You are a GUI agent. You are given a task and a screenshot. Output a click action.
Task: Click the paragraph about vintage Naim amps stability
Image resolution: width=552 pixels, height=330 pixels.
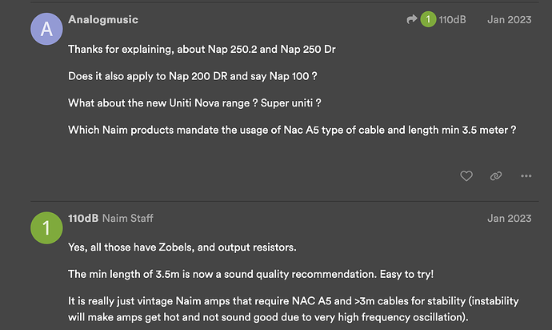coord(294,309)
